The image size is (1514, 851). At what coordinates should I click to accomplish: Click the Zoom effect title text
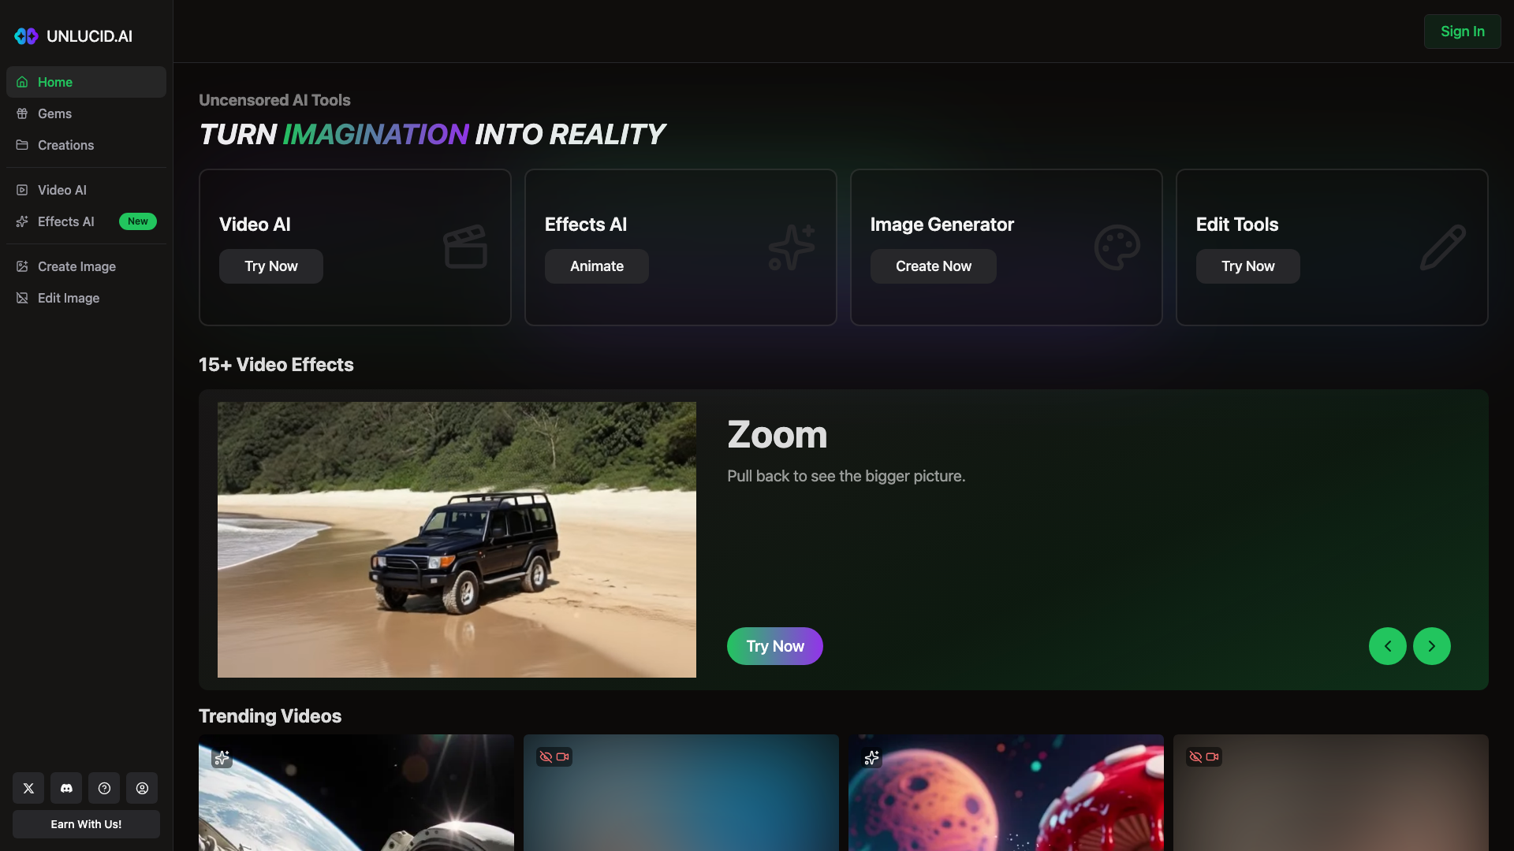point(778,435)
